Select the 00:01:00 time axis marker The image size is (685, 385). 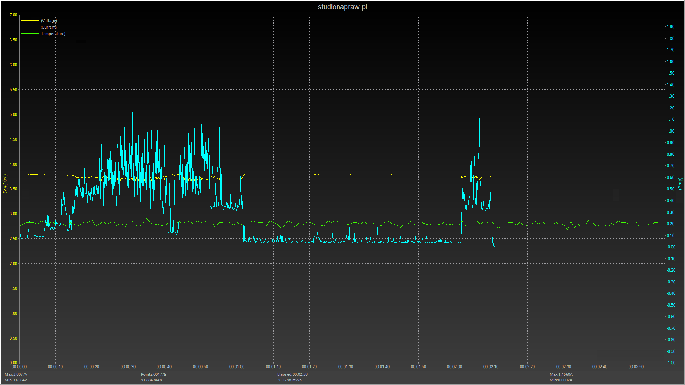pyautogui.click(x=237, y=367)
